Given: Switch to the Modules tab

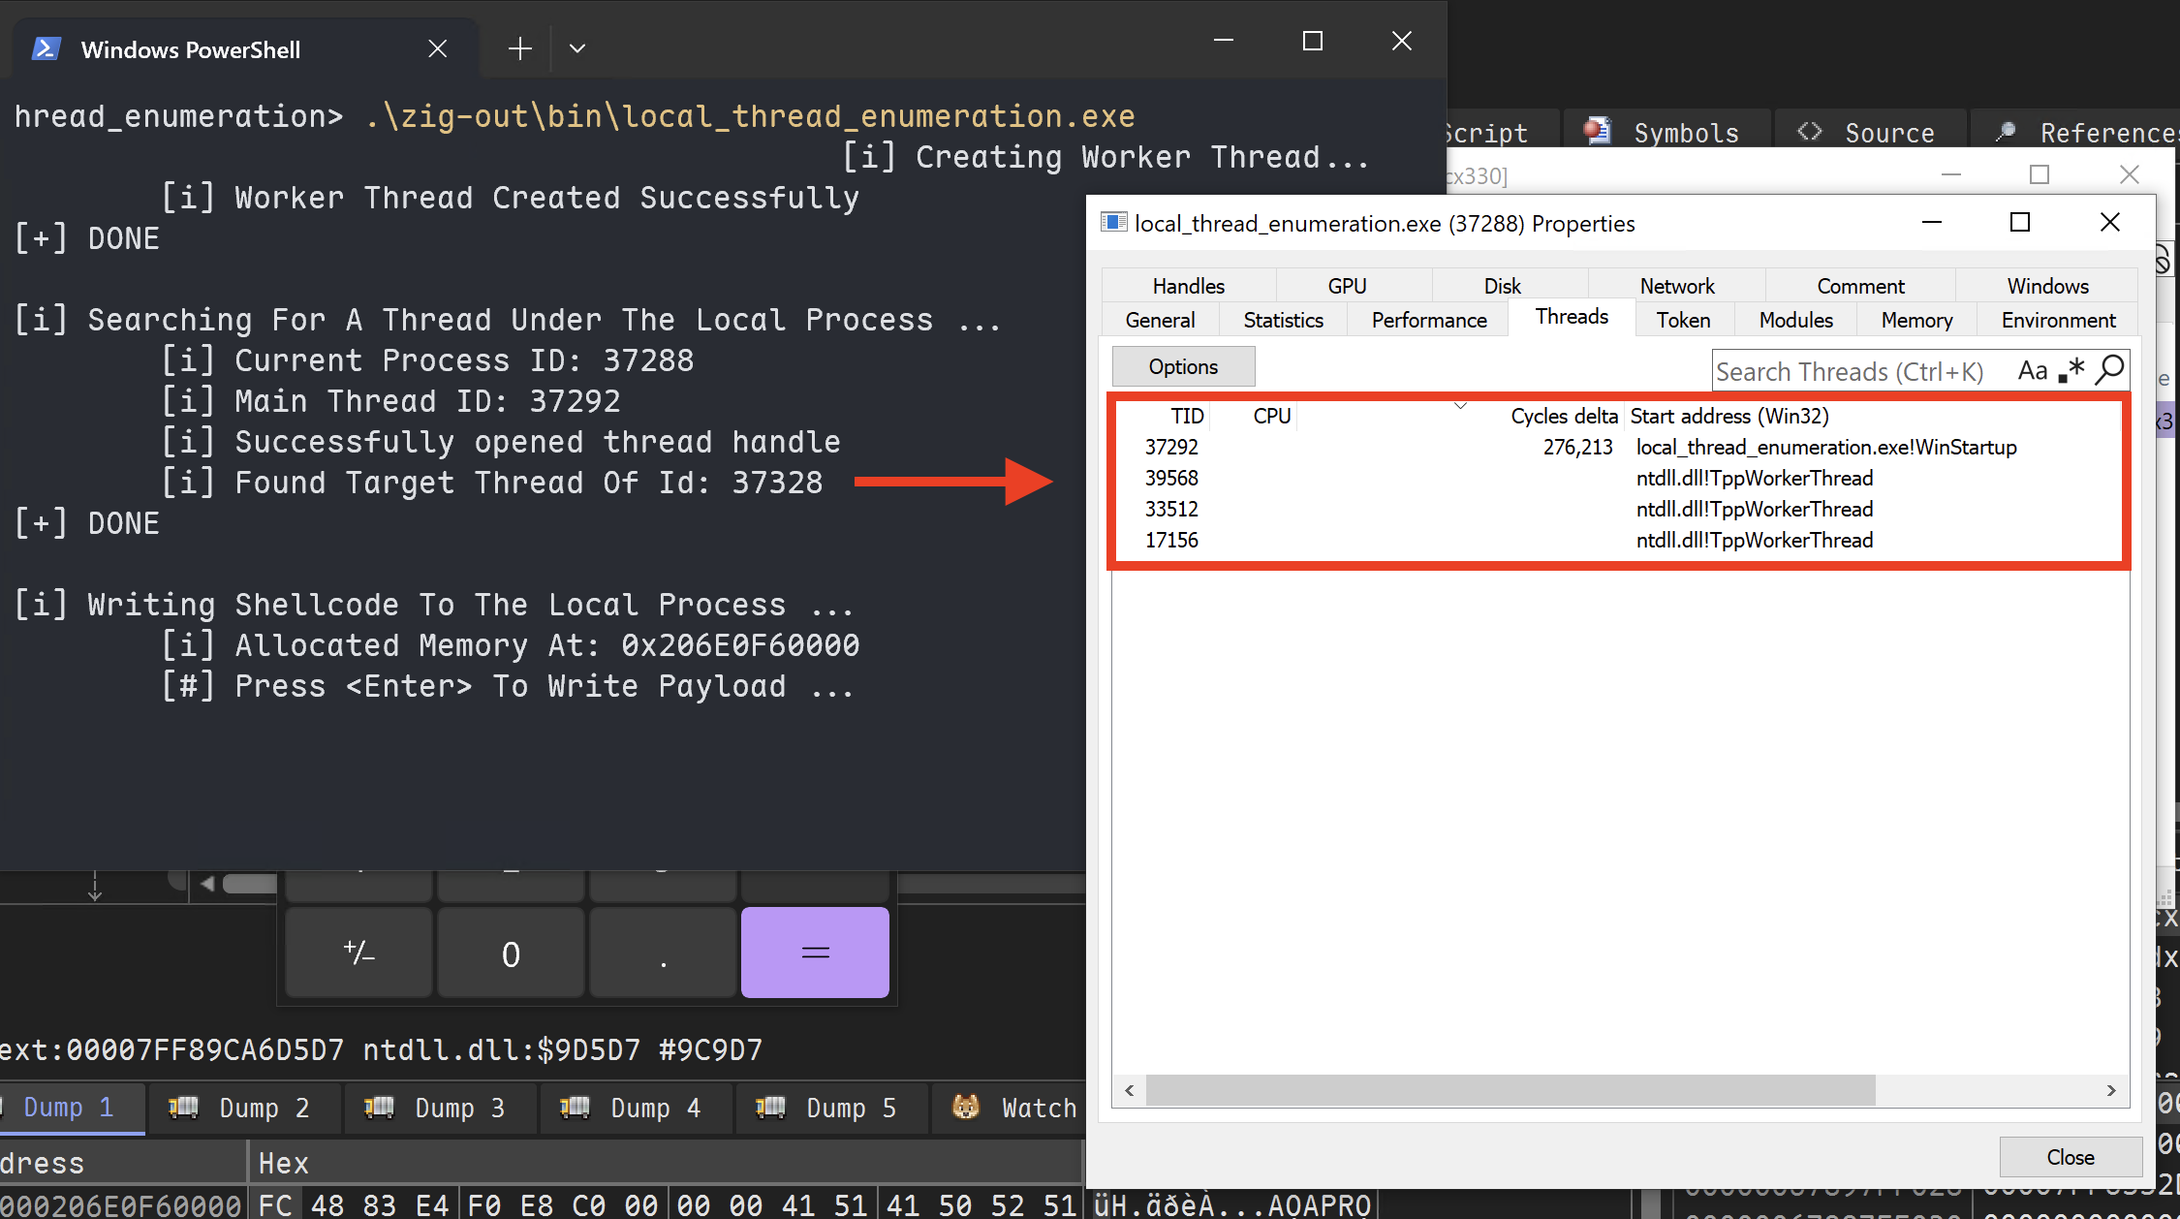Looking at the screenshot, I should pos(1795,320).
